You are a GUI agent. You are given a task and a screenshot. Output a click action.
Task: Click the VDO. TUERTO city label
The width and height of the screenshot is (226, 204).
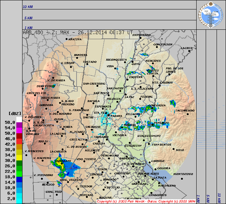click(86, 159)
